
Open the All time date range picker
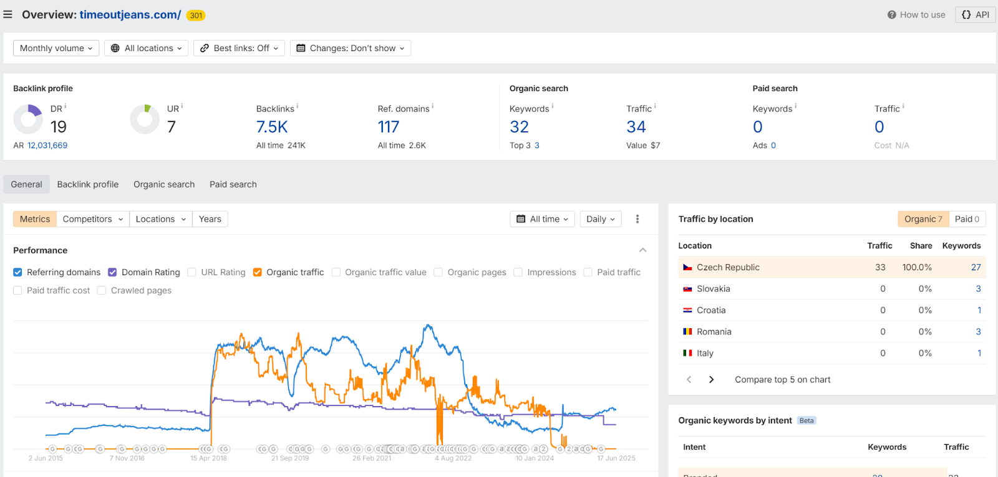(543, 219)
